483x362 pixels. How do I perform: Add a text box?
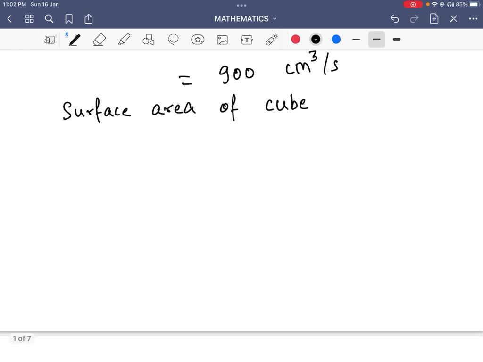tap(247, 40)
